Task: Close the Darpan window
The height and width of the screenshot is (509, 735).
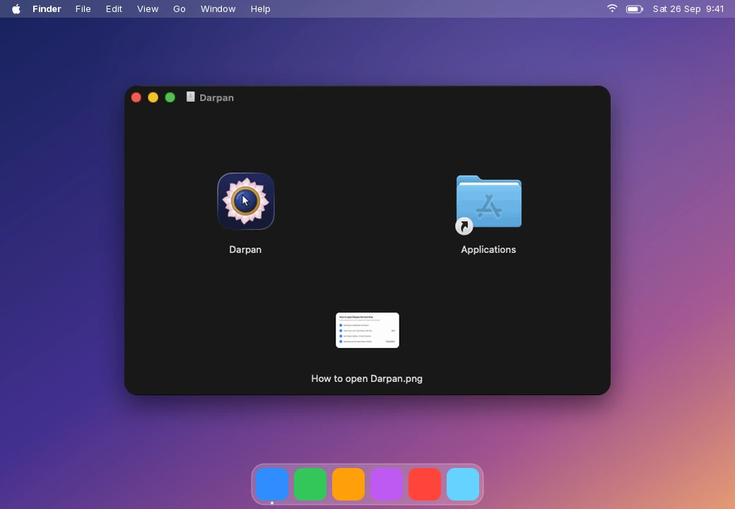Action: point(136,97)
